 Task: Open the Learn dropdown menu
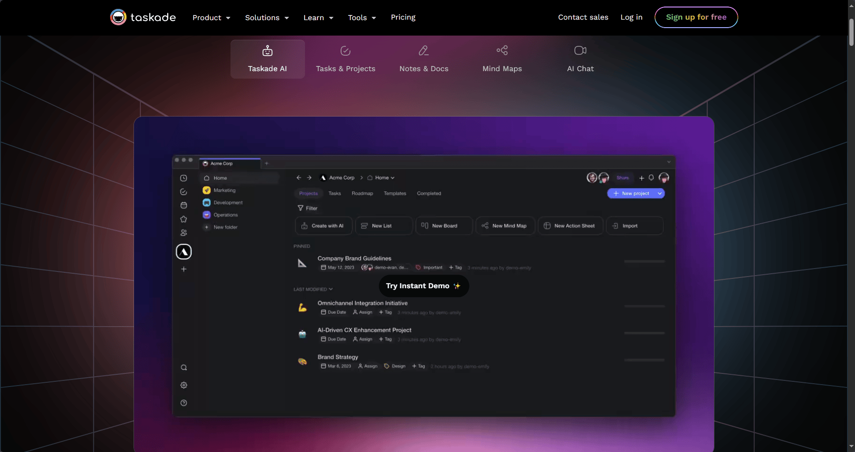pos(318,17)
